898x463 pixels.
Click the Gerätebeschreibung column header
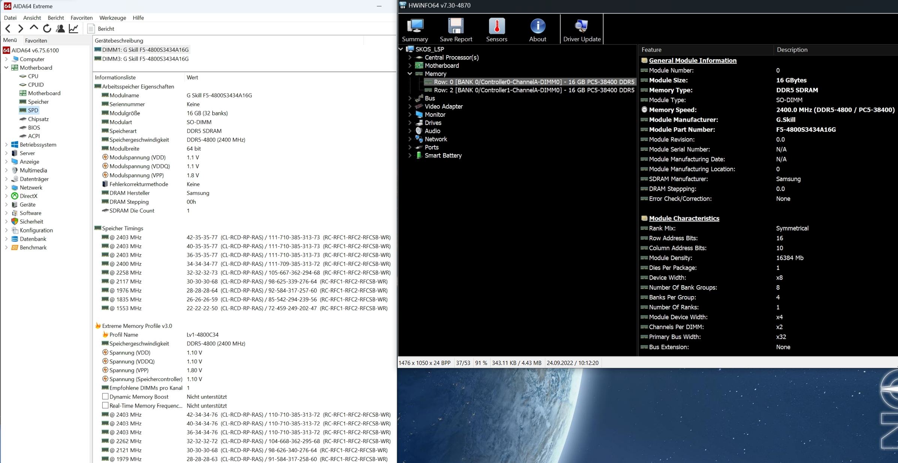(x=228, y=40)
